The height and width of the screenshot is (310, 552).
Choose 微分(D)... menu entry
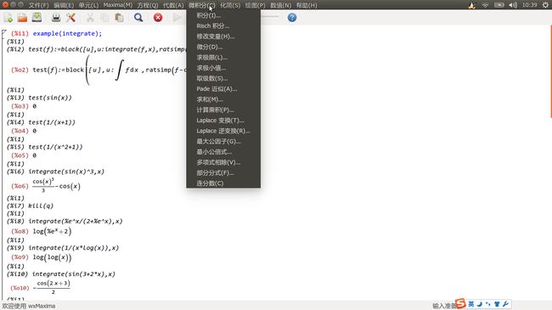(x=223, y=47)
